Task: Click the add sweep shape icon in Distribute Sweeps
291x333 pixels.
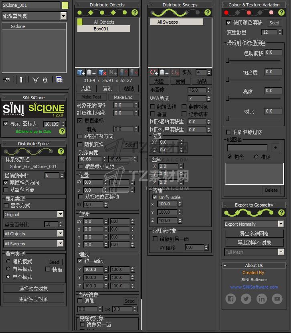Action: pos(154,72)
